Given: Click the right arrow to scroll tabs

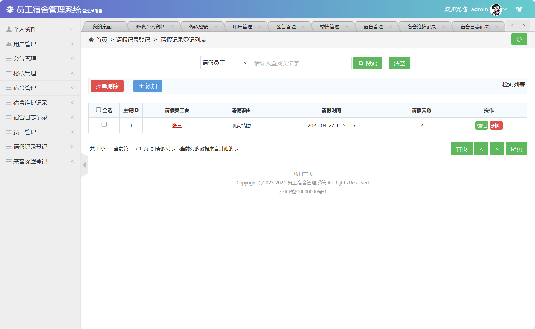Looking at the screenshot, I should pyautogui.click(x=524, y=25).
